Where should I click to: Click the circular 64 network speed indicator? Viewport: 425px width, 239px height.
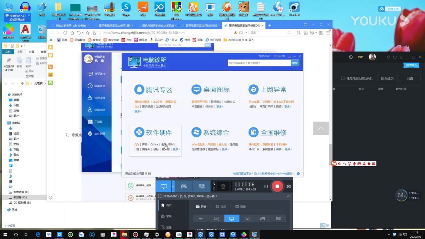click(x=401, y=196)
